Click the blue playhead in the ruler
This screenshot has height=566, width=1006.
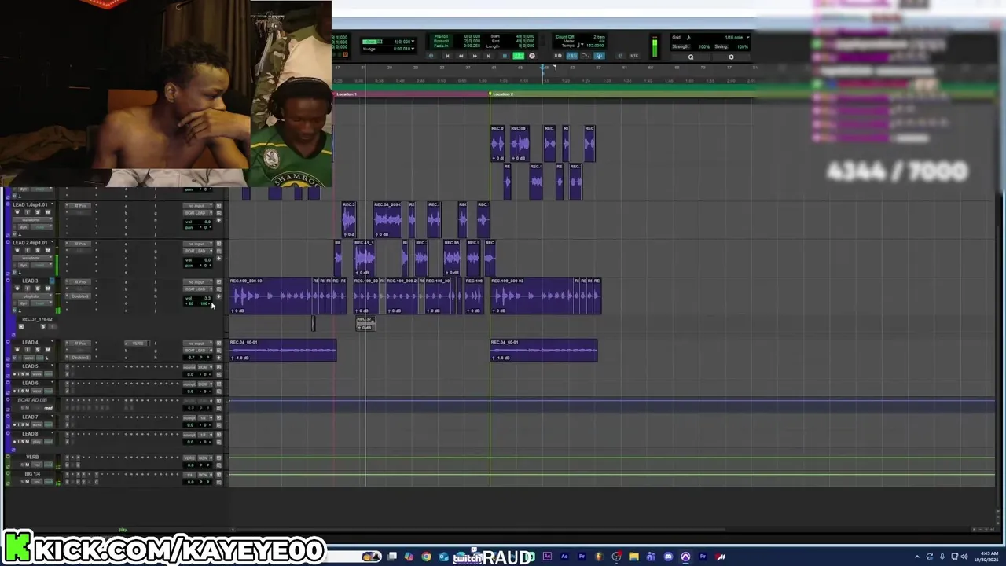coord(543,70)
